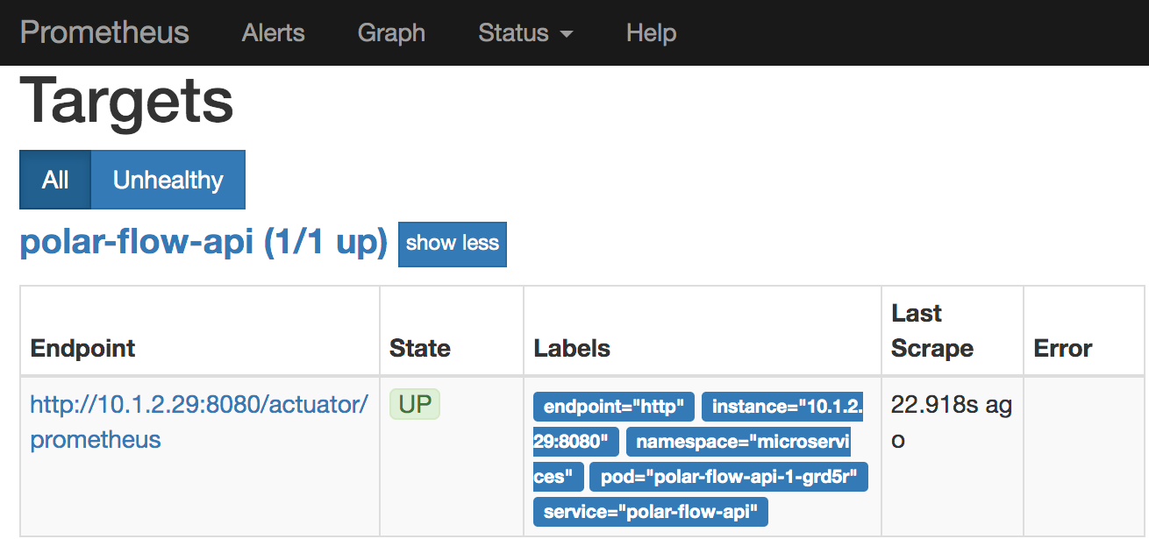
Task: Click the Targets page heading
Action: click(126, 101)
